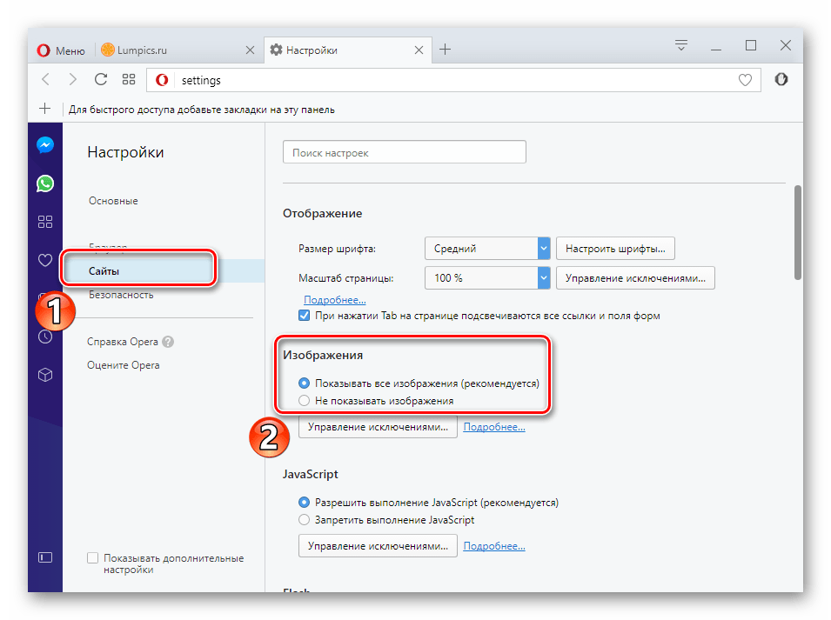Open Bookmarks heart in sidebar

(x=45, y=260)
